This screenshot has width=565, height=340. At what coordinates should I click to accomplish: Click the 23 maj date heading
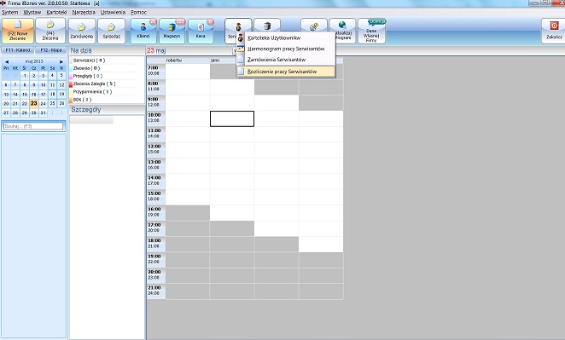(x=156, y=51)
